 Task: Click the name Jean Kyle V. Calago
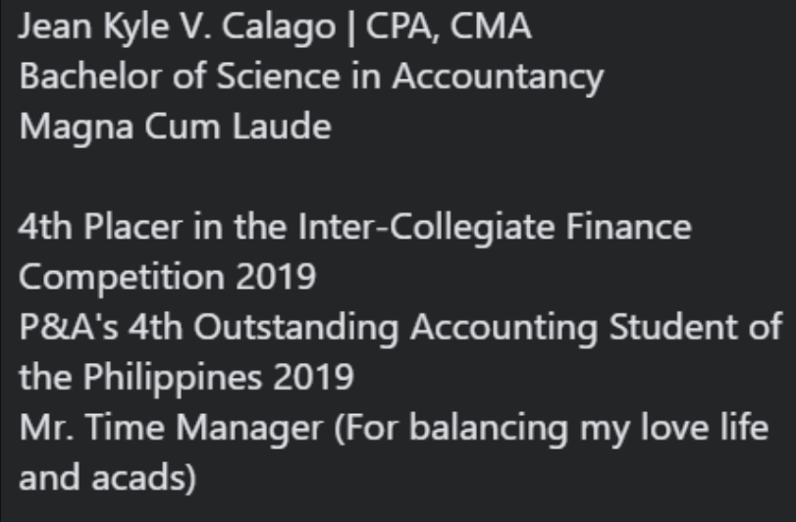coord(178,26)
